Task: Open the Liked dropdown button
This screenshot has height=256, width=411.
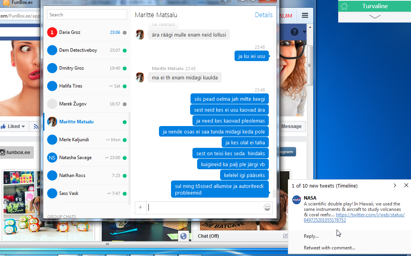Action: click(13, 126)
